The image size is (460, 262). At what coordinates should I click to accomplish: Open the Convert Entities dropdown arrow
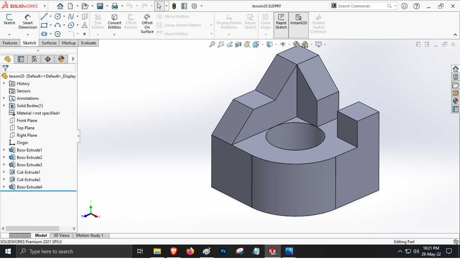click(x=114, y=35)
